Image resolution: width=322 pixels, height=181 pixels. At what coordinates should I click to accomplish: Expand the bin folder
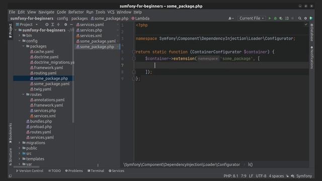pyautogui.click(x=20, y=36)
